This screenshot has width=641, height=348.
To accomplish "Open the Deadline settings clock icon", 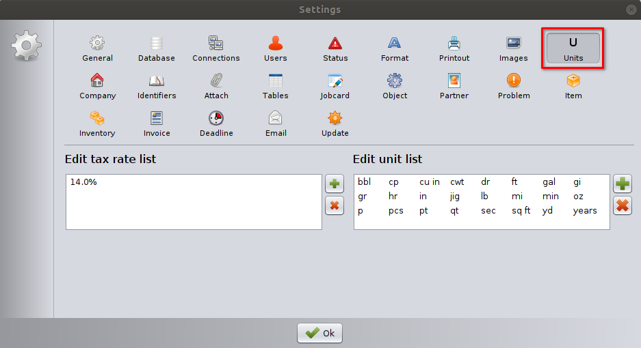I will point(215,124).
